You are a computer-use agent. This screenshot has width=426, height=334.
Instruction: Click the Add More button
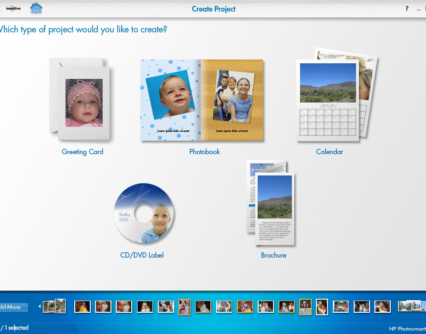pos(13,307)
